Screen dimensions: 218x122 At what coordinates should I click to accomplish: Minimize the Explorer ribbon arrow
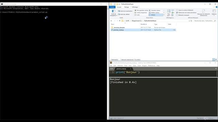(214, 7)
